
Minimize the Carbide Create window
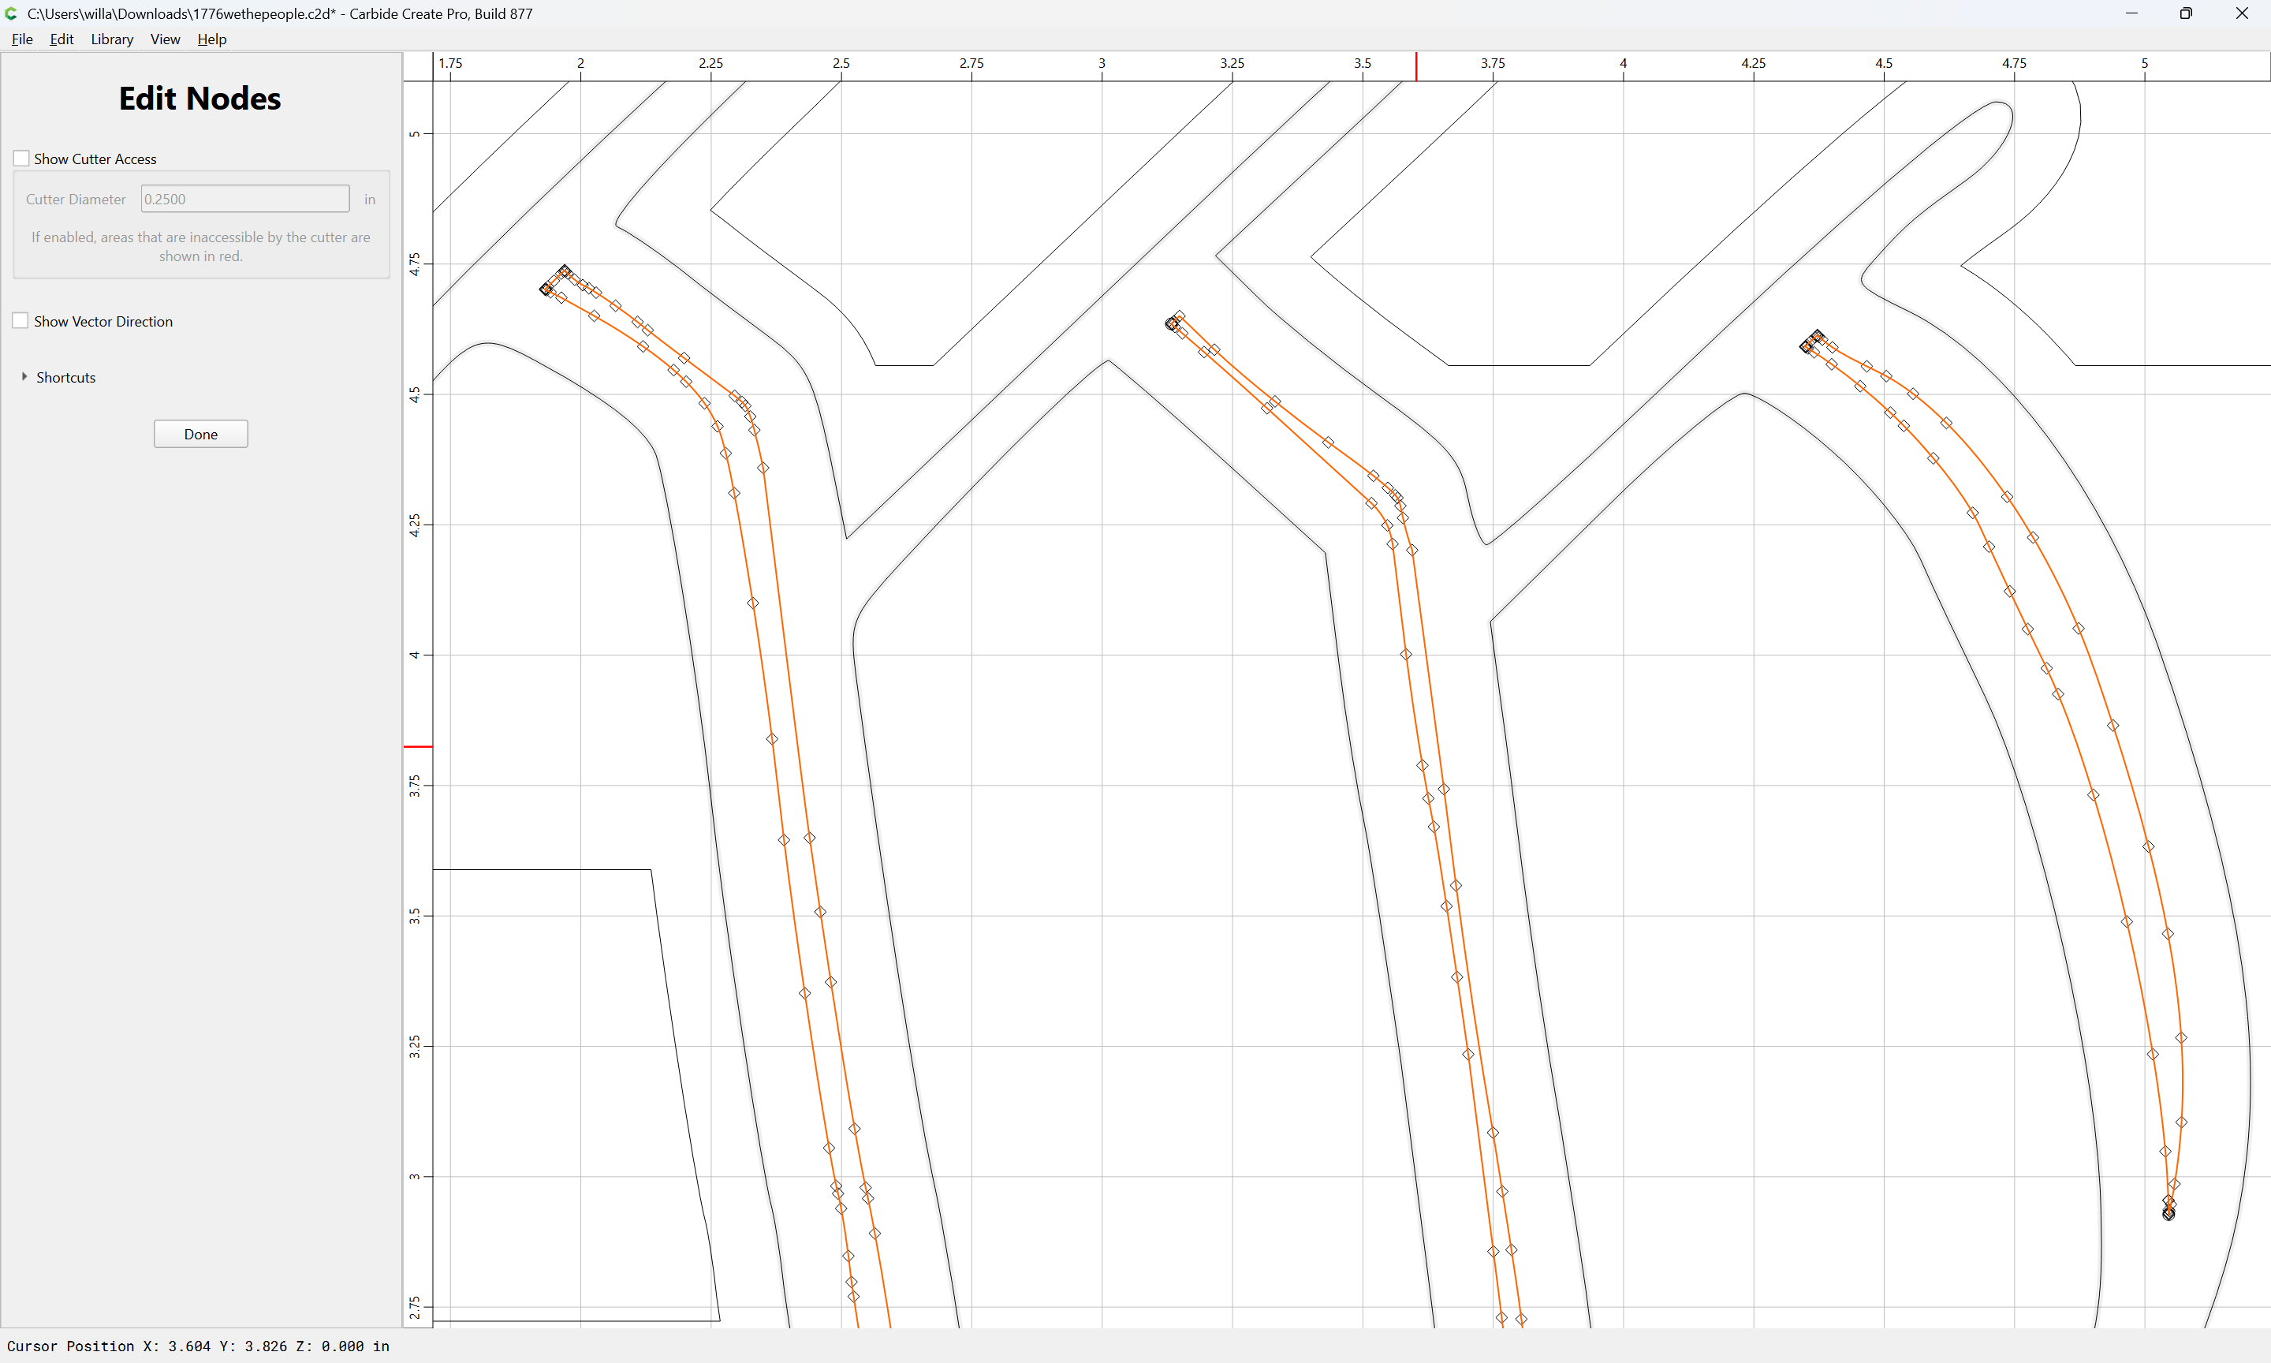click(2131, 13)
